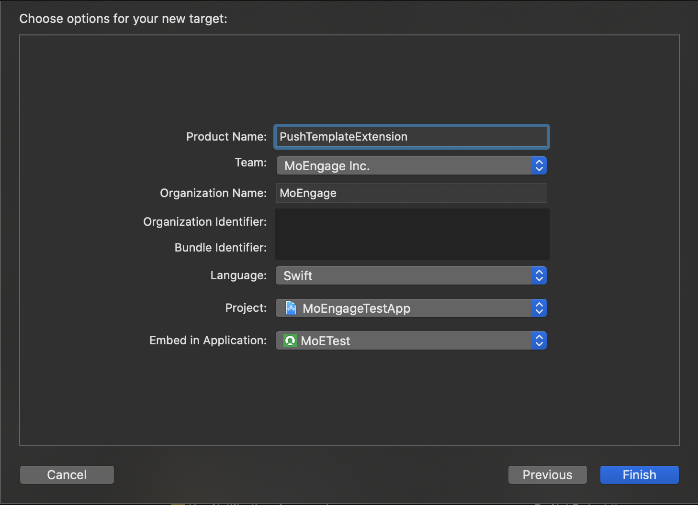The height and width of the screenshot is (505, 698).
Task: Click the Product Name text field
Action: coord(411,137)
